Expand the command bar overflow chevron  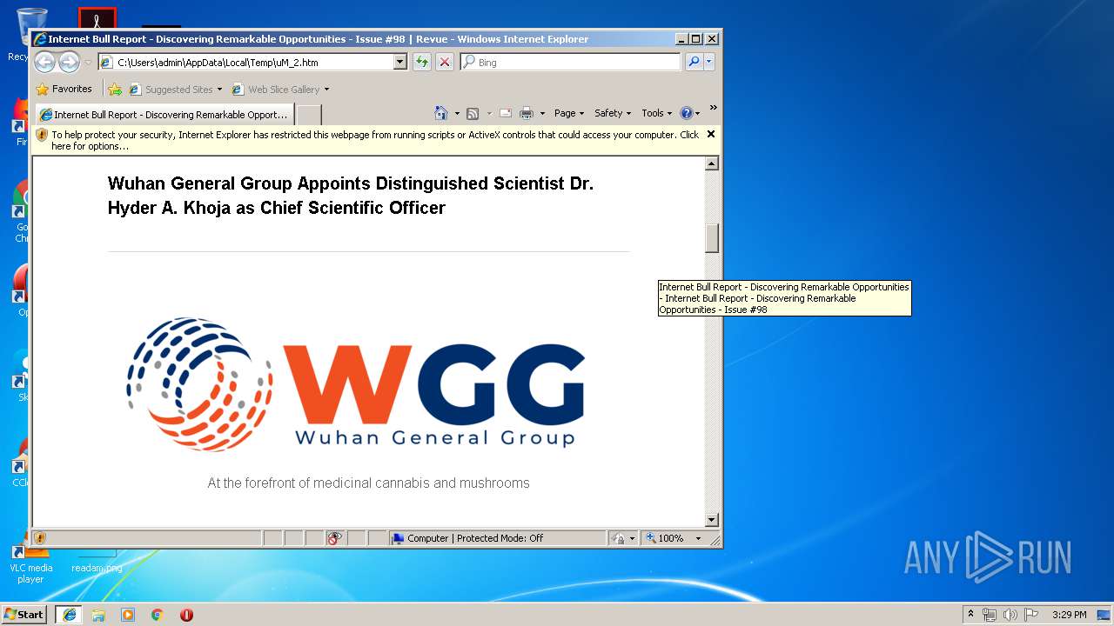point(713,108)
